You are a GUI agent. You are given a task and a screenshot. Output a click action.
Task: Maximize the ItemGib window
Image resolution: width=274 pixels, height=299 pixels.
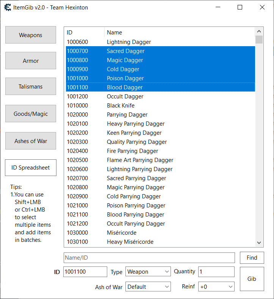tap(240, 7)
